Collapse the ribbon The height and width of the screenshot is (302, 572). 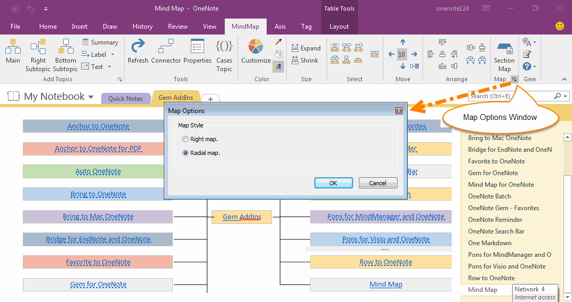pyautogui.click(x=564, y=79)
